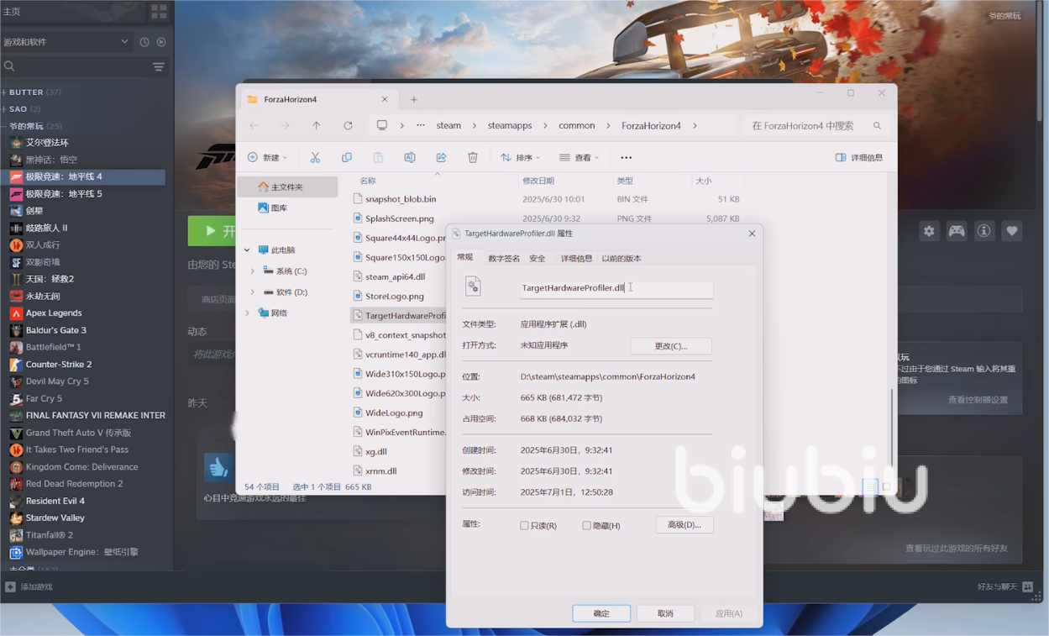Viewport: 1049px width, 636px height.
Task: Tick the 隐藏(H) hidden checkbox
Action: [587, 526]
